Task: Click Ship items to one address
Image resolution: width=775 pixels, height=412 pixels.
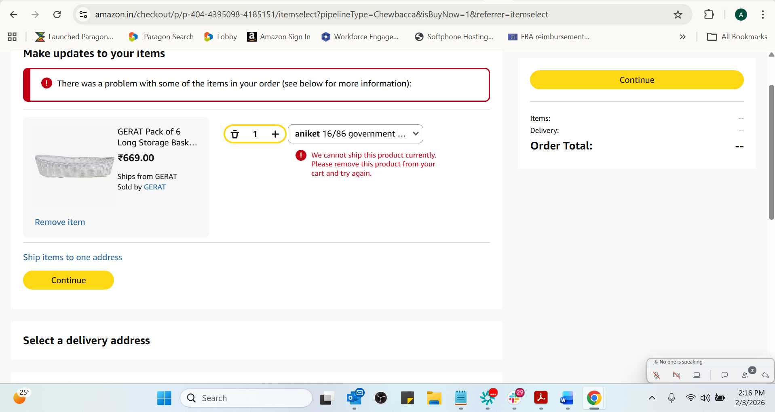Action: click(x=72, y=257)
